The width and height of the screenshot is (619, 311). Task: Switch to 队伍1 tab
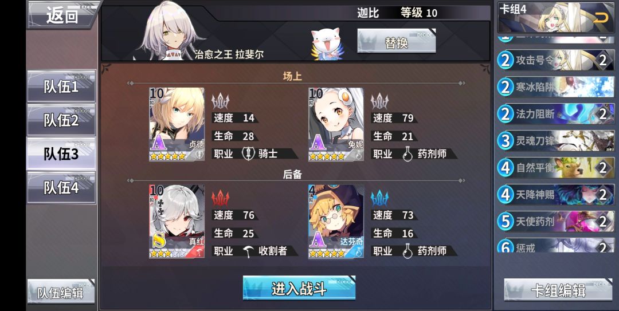point(61,86)
